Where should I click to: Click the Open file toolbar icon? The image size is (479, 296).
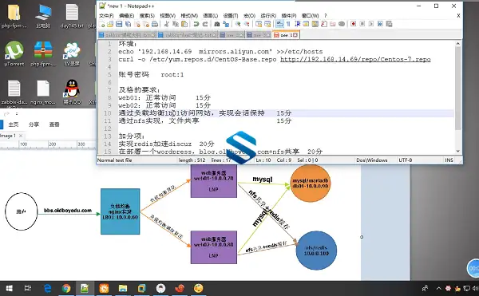point(110,24)
